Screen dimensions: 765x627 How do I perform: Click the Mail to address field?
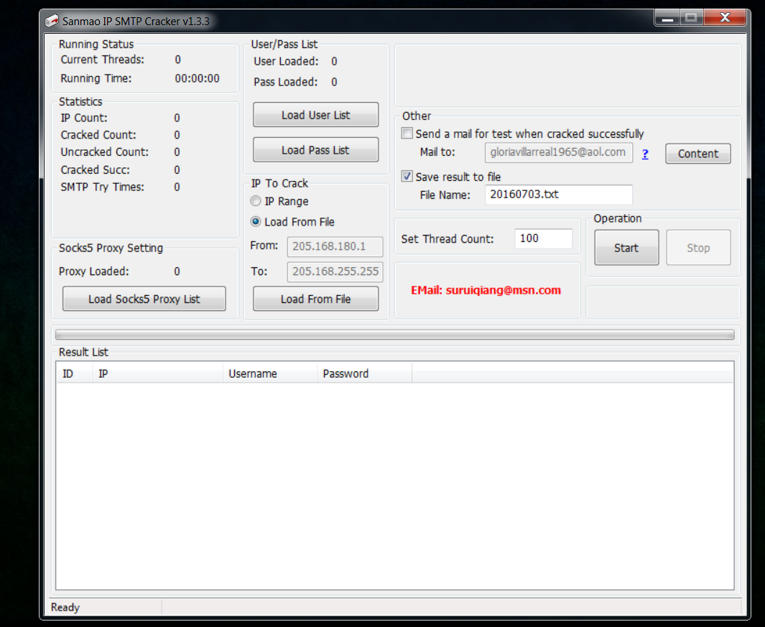pyautogui.click(x=559, y=152)
